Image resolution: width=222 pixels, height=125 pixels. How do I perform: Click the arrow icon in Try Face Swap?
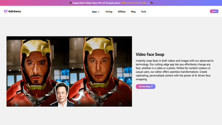point(152,86)
